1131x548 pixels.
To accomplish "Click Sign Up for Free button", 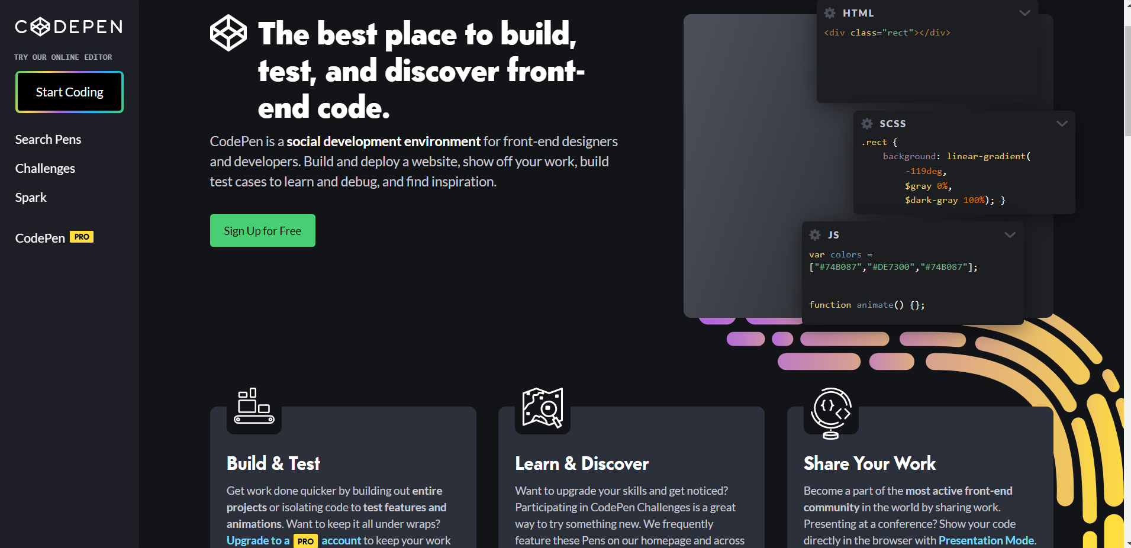I will pyautogui.click(x=263, y=231).
